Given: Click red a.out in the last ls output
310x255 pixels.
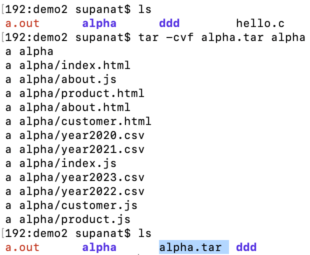Looking at the screenshot, I should 22,247.
